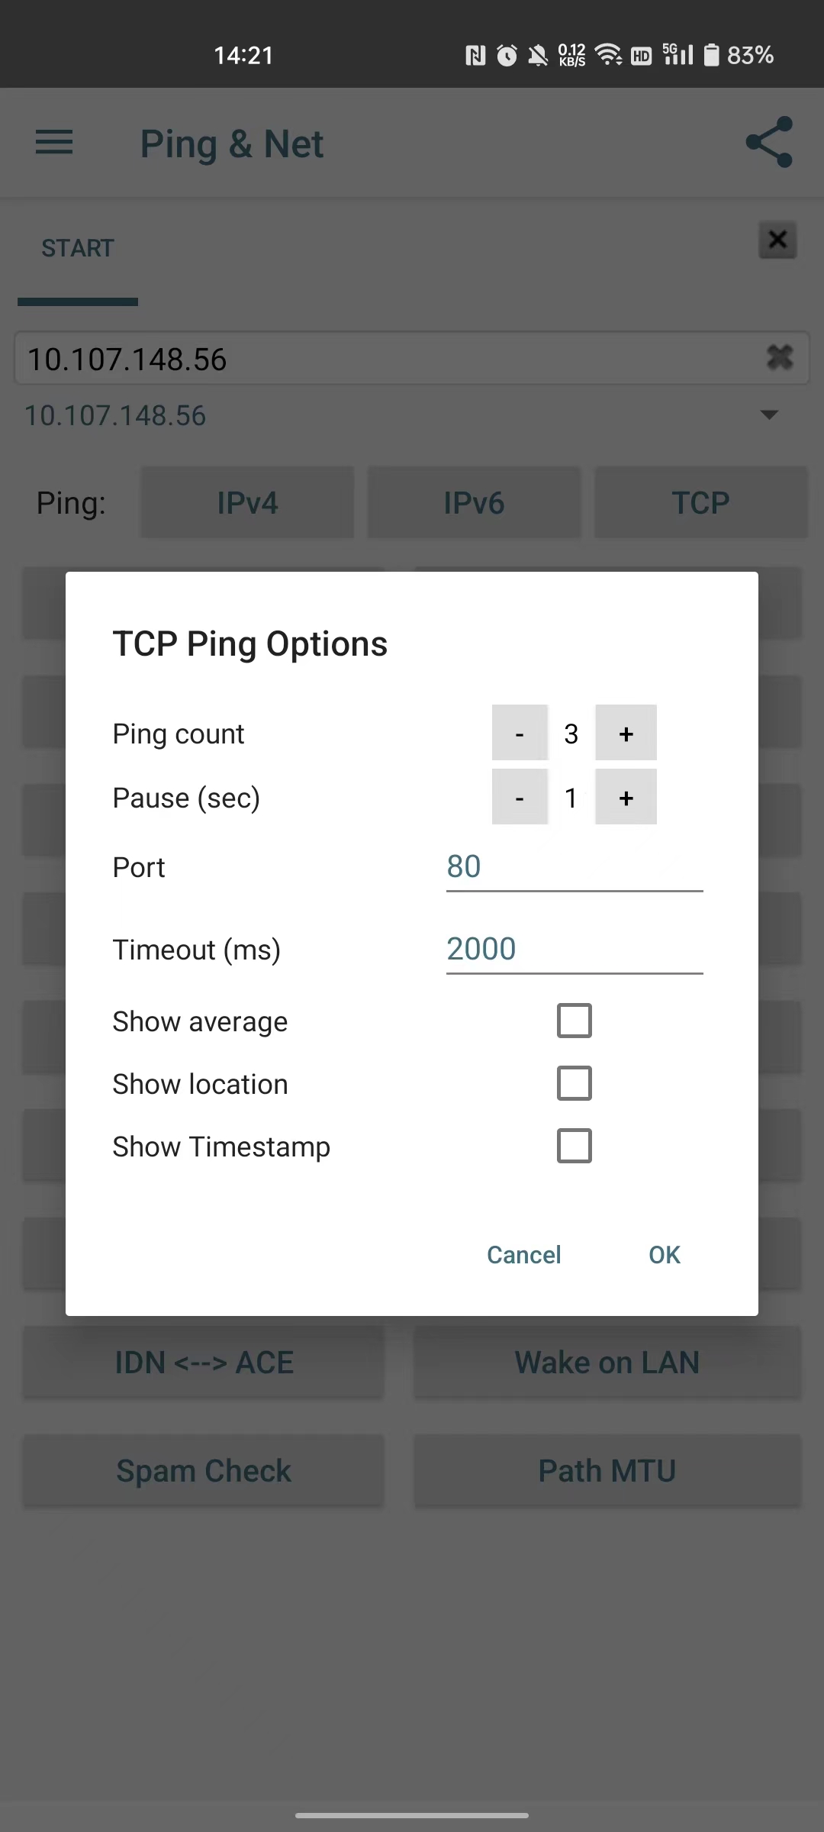Check the Show Timestamp option
This screenshot has height=1832, width=824.
pyautogui.click(x=574, y=1146)
